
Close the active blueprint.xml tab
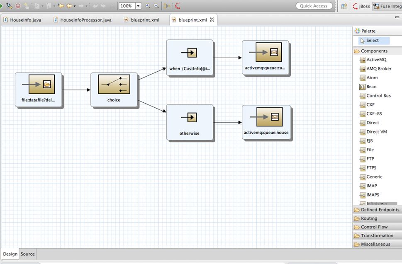coord(212,19)
